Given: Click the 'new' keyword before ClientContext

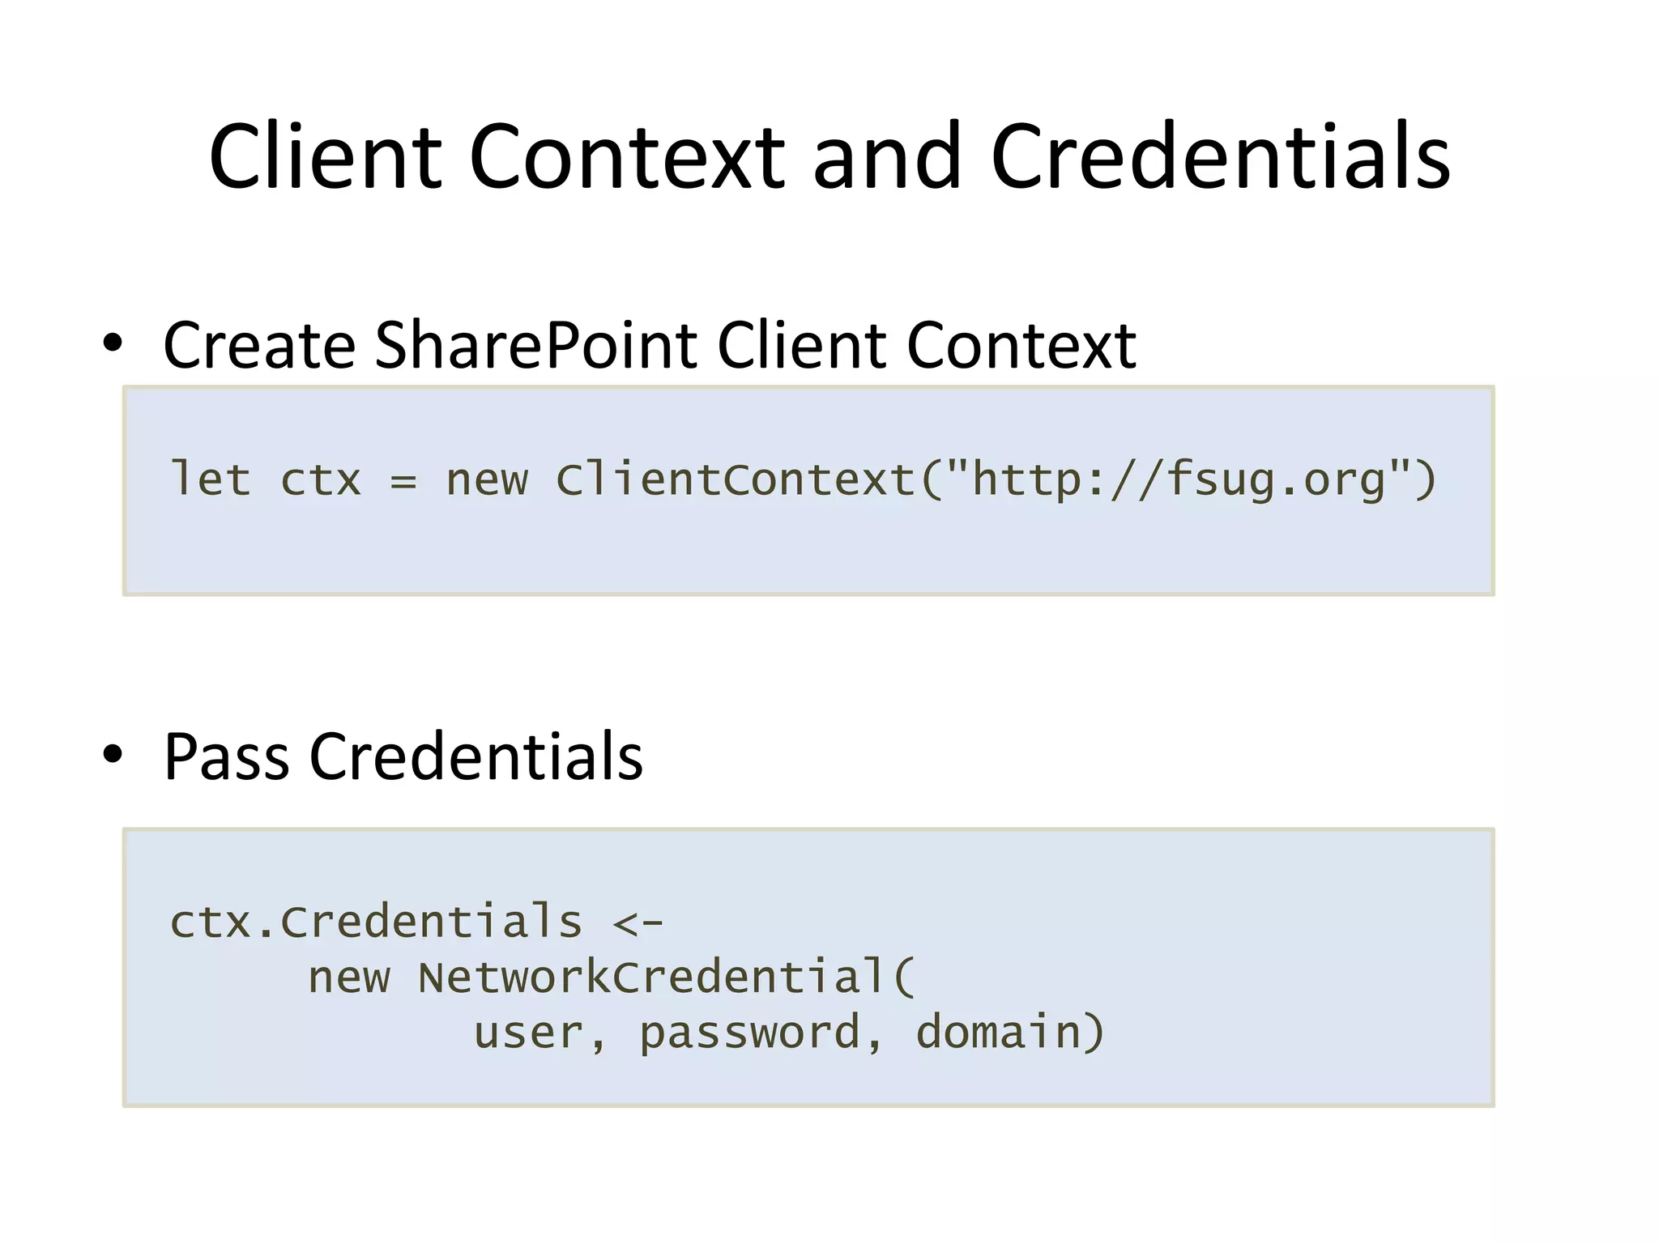Looking at the screenshot, I should click(486, 479).
